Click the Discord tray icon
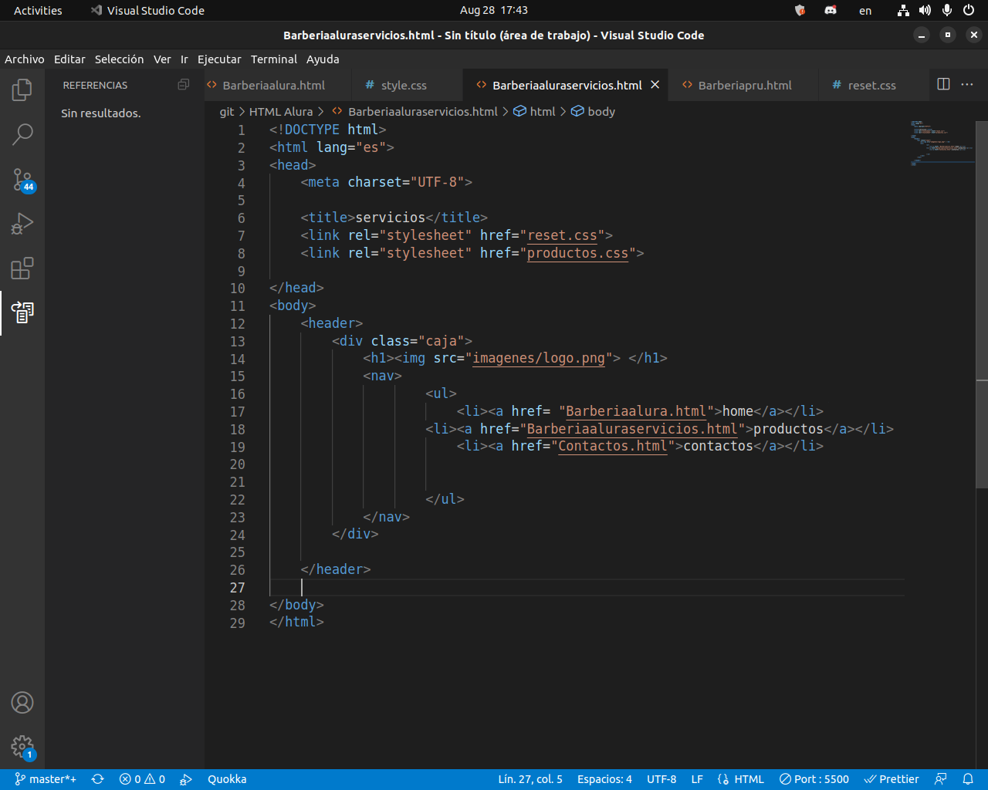The height and width of the screenshot is (790, 988). pos(831,10)
